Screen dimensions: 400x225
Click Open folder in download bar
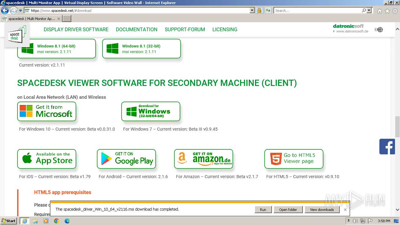288,209
